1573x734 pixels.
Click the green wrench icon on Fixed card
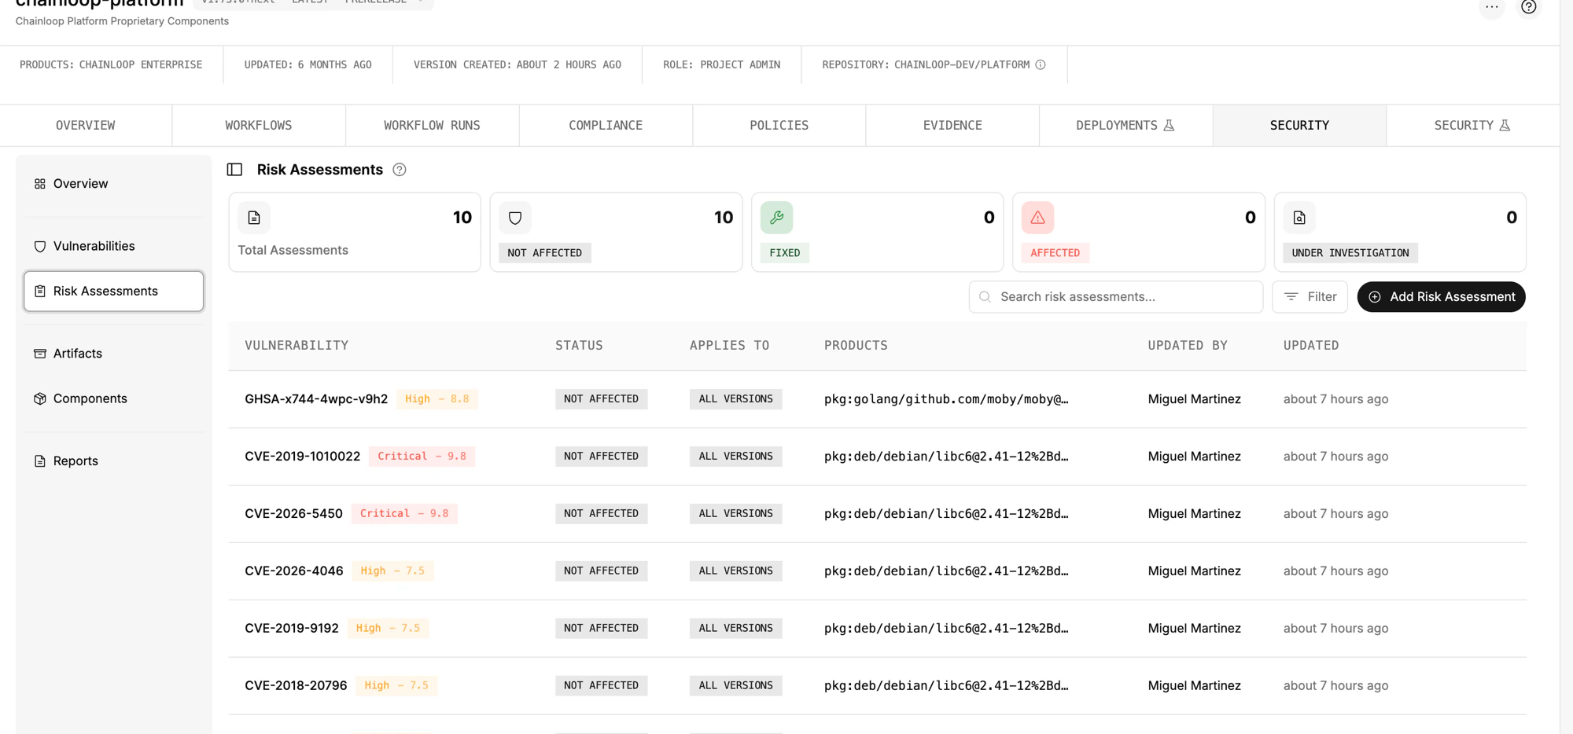coord(776,218)
